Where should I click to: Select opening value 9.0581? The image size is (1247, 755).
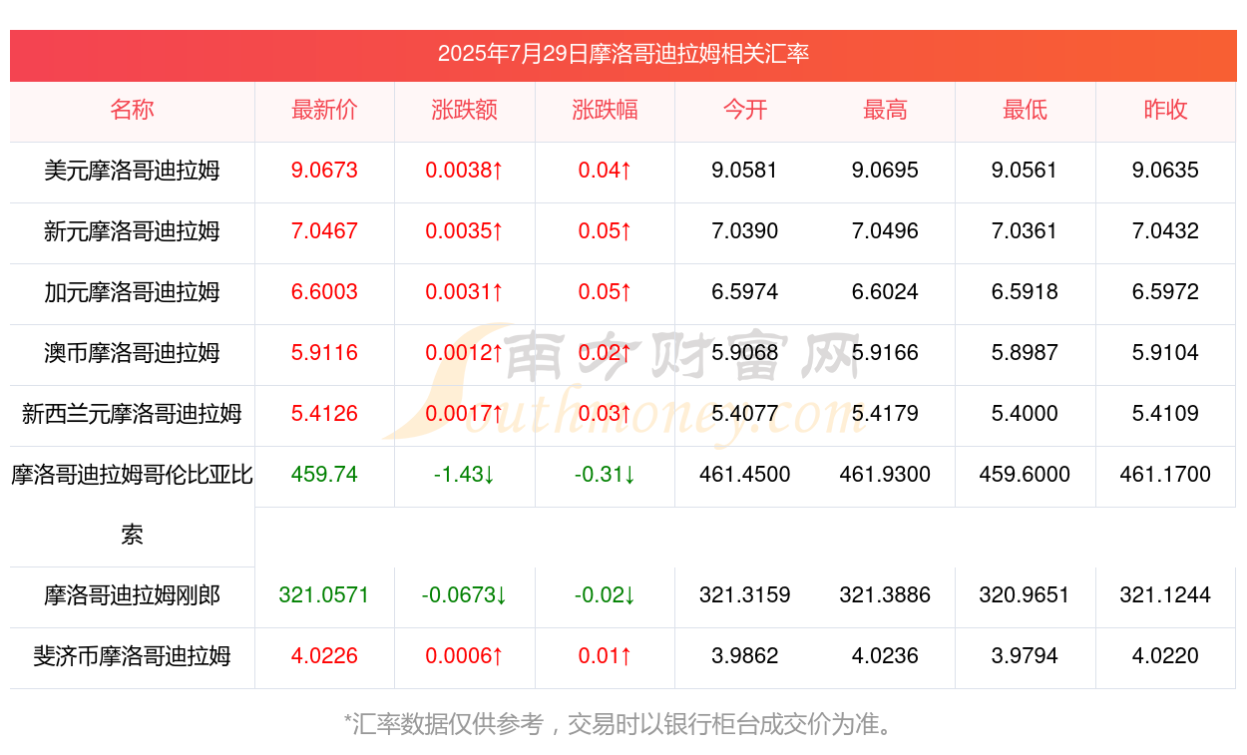click(x=745, y=171)
